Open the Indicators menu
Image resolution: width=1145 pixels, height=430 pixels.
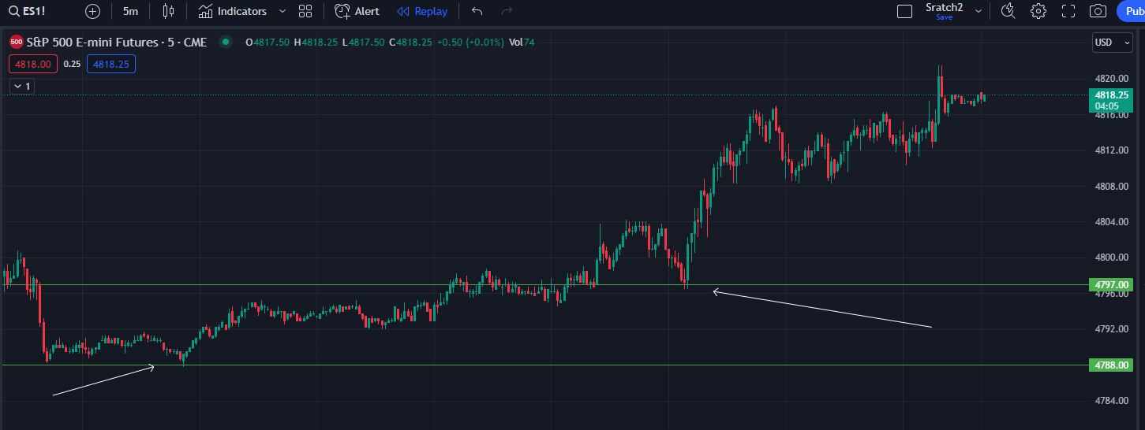(x=233, y=11)
